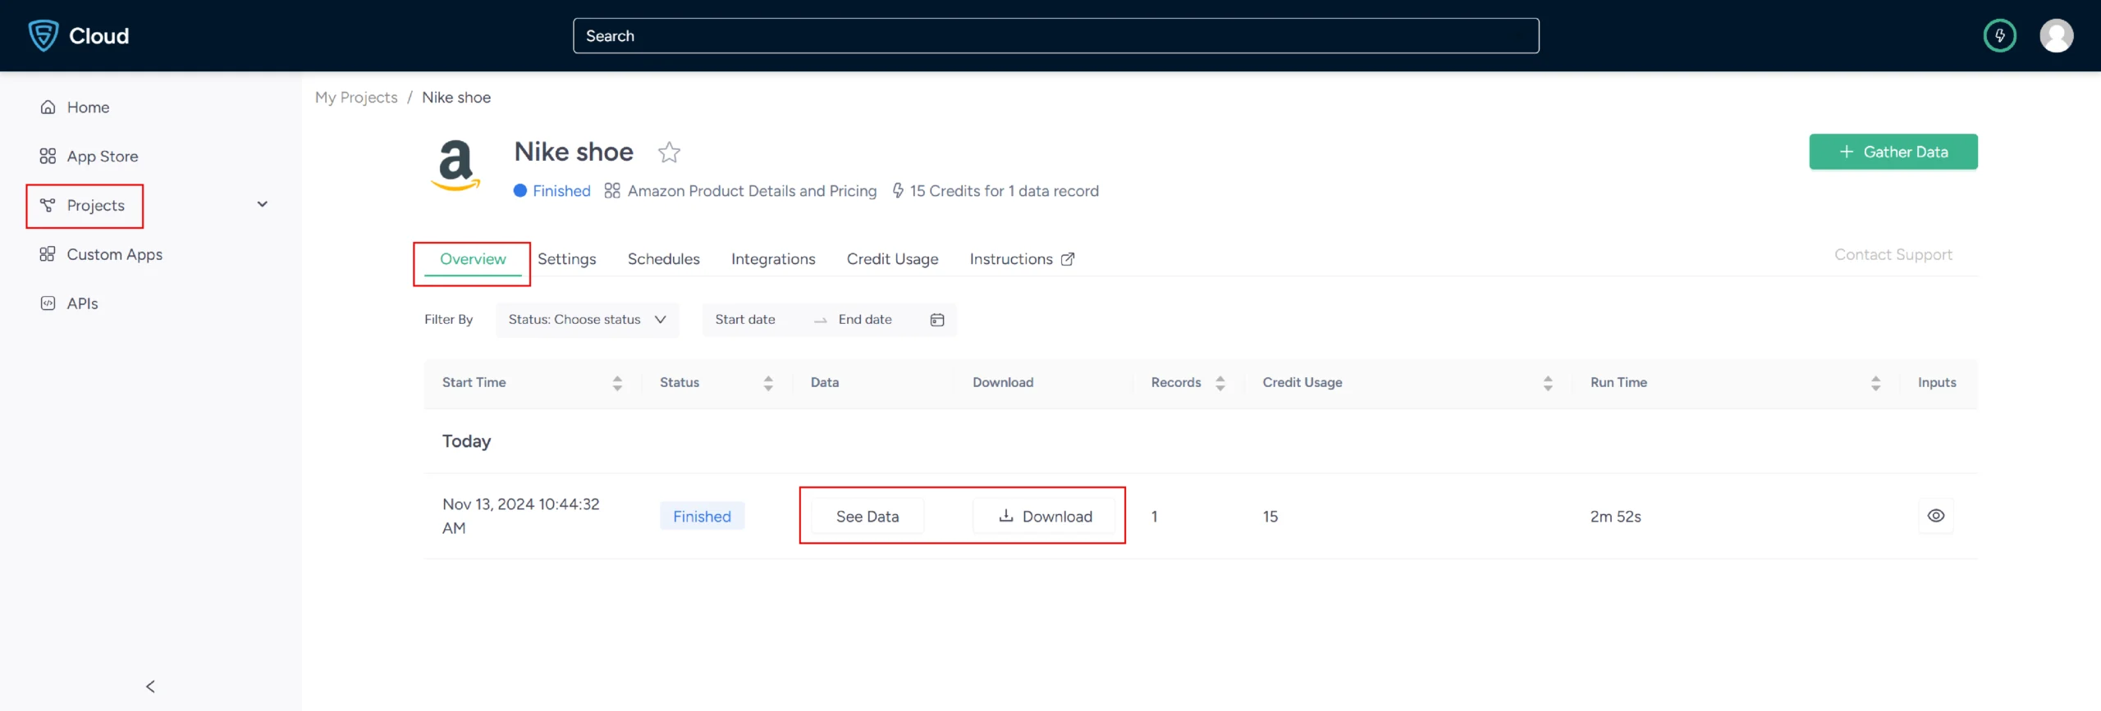The height and width of the screenshot is (711, 2101).
Task: Click the Nov 13, 2024 10:44:32 AM cell
Action: coord(520,516)
